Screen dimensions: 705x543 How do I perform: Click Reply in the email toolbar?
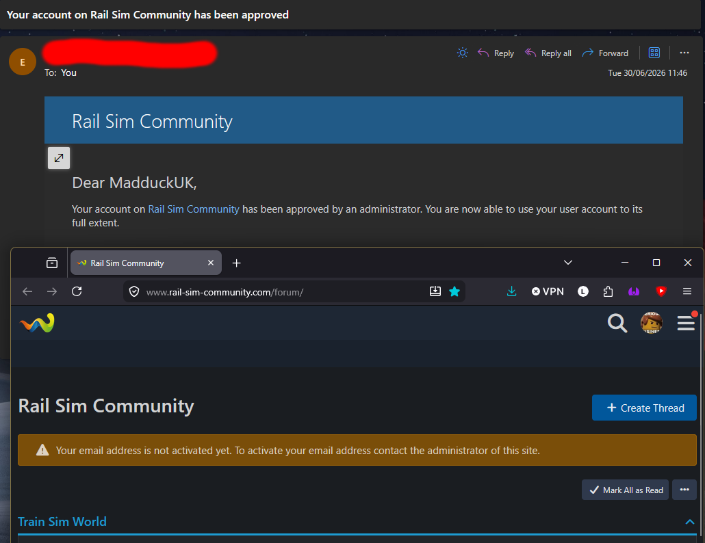click(x=496, y=53)
